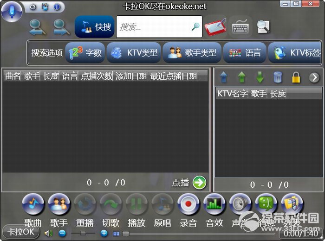Open the KTV类型 filter
Image resolution: width=325 pixels, height=241 pixels.
pos(134,52)
